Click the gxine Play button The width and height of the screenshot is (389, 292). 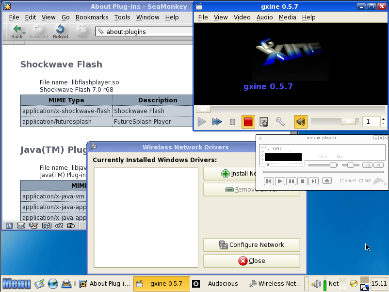tap(202, 122)
